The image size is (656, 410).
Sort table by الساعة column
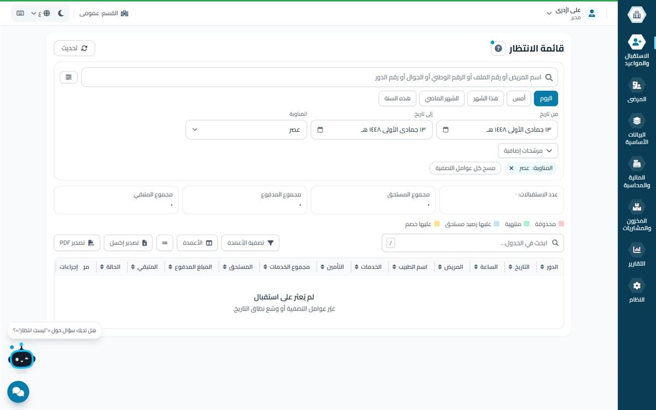pos(485,267)
